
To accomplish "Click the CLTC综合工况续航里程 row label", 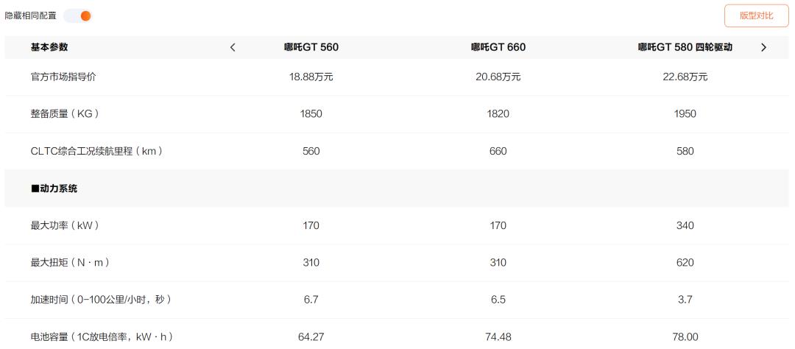I will (97, 151).
